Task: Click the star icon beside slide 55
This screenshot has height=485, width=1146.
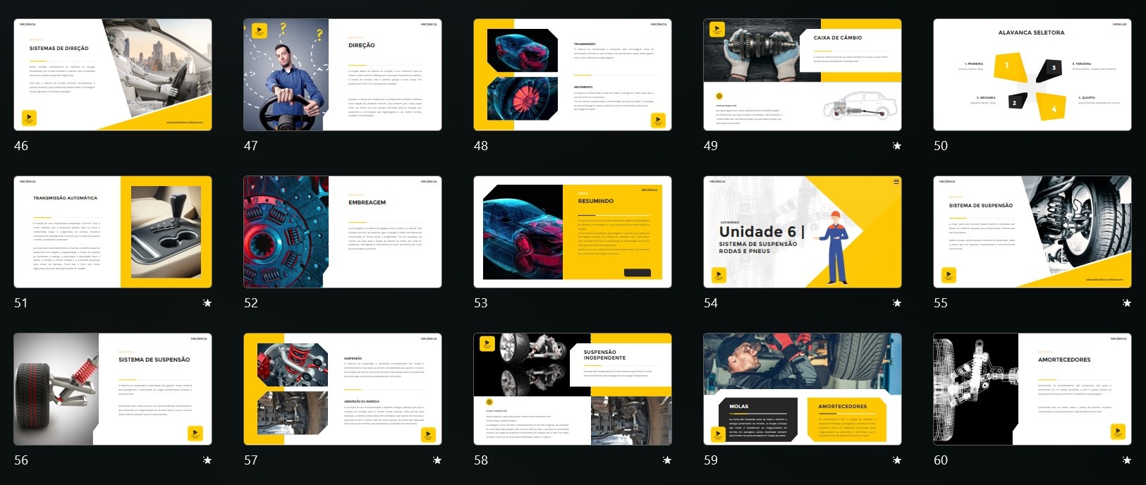Action: (1126, 303)
